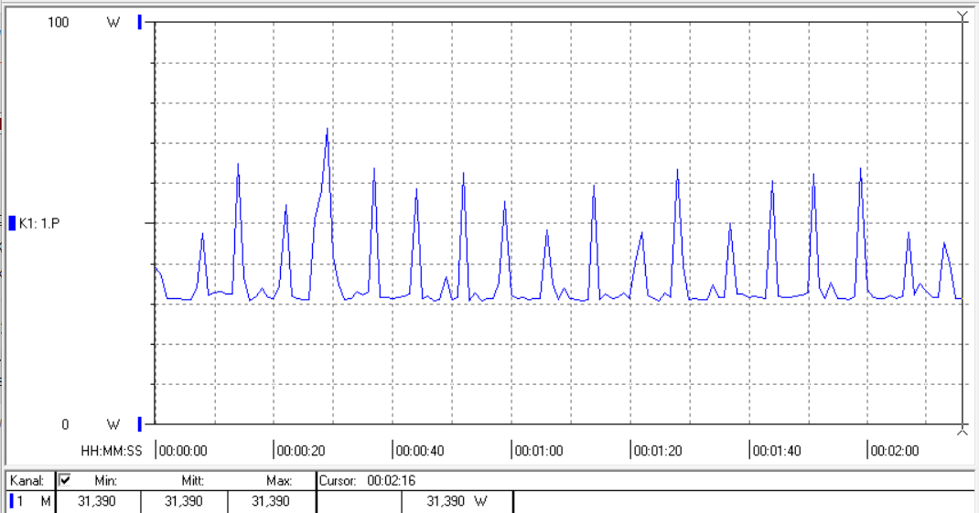Click the blue channel 1 indicator in table row
Image resolution: width=979 pixels, height=513 pixels.
pos(11,501)
